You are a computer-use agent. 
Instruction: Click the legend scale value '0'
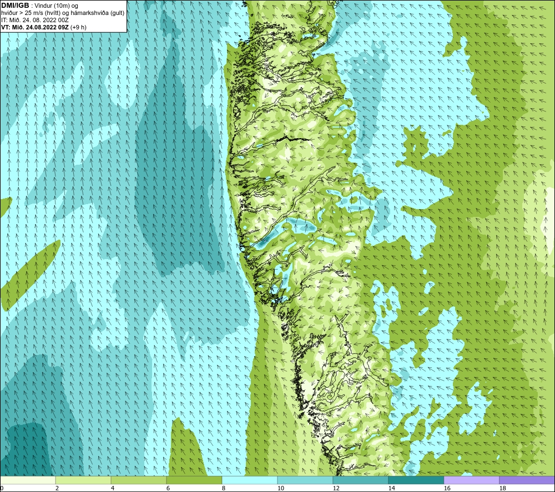[x=2, y=488]
